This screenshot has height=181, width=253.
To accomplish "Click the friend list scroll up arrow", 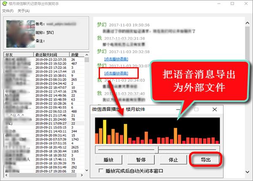I will tap(87, 55).
